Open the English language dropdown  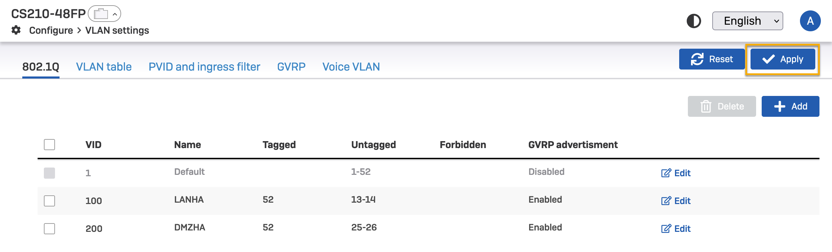pos(747,21)
